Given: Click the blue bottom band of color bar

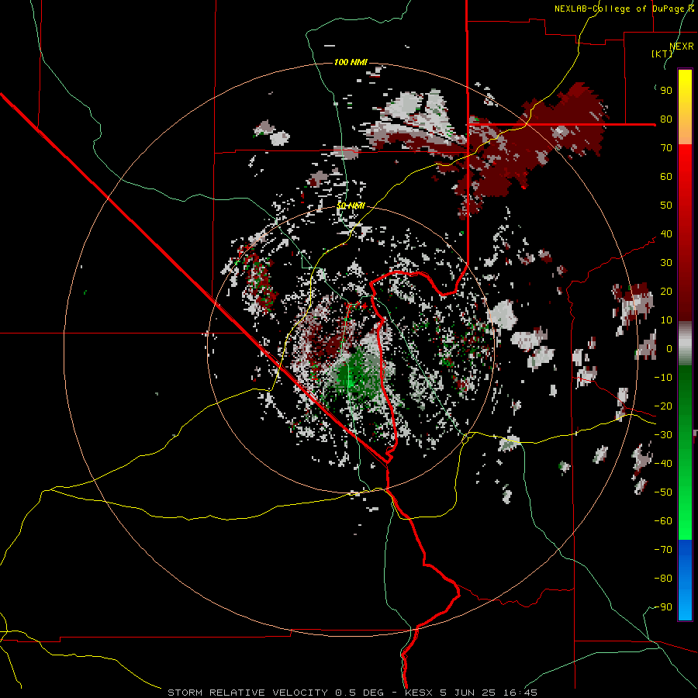Looking at the screenshot, I should [685, 580].
